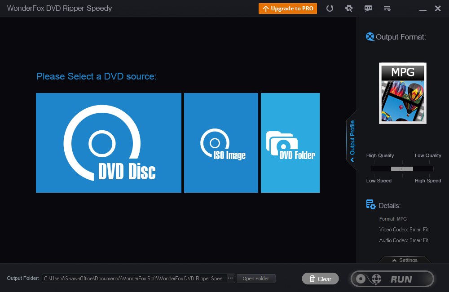The image size is (449, 292).
Task: Open the hamburger menu in title bar
Action: [387, 8]
